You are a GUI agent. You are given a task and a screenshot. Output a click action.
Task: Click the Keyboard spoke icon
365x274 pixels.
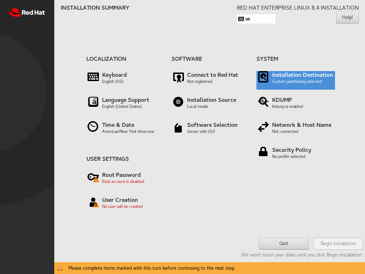pos(93,77)
